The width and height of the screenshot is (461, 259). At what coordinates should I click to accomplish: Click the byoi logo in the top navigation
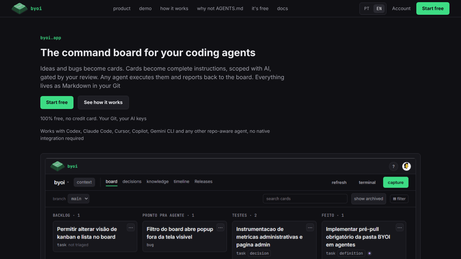(x=27, y=8)
